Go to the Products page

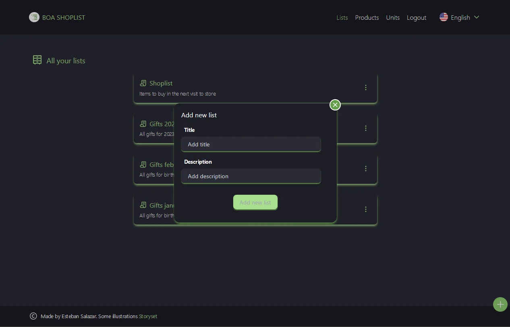pos(367,18)
